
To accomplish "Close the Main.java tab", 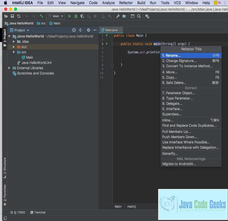I will [x=120, y=30].
